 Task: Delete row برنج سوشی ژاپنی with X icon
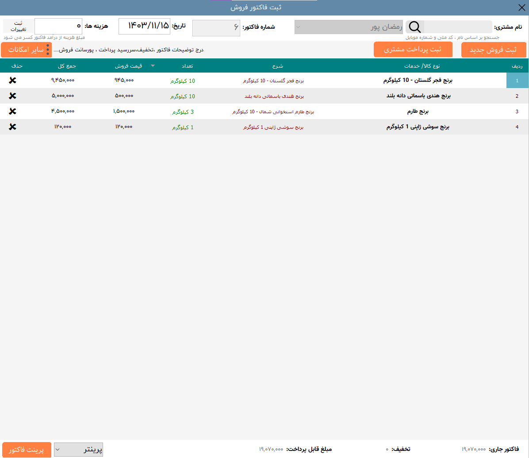point(12,127)
